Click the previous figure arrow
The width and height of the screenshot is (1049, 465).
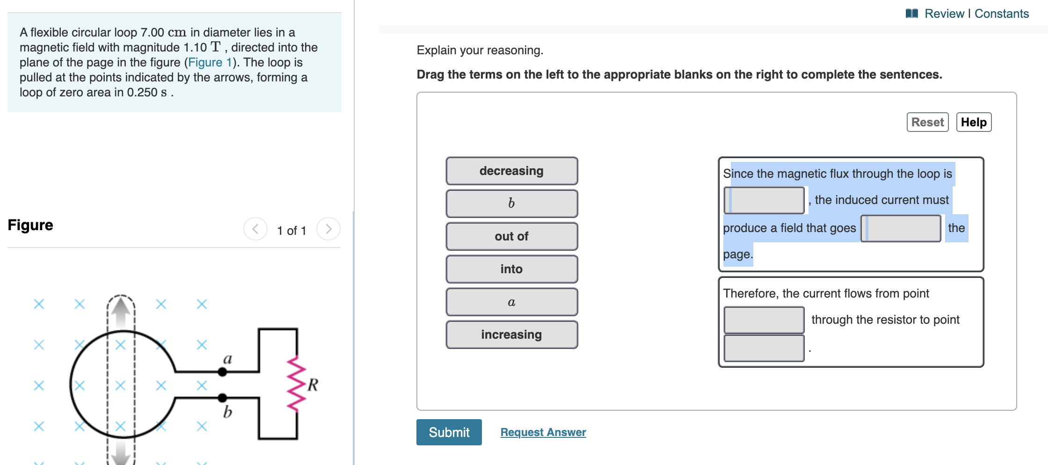tap(255, 229)
